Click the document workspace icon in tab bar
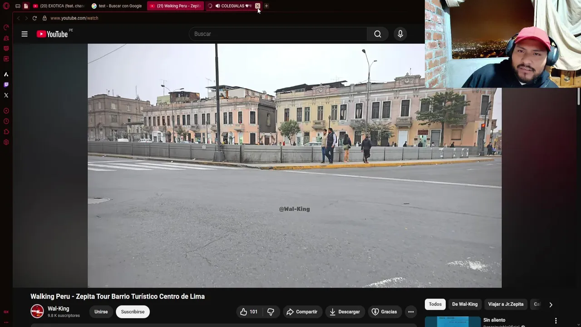 pyautogui.click(x=26, y=6)
